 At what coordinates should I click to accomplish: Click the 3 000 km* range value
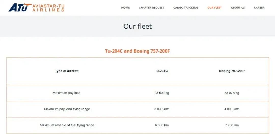point(162,109)
